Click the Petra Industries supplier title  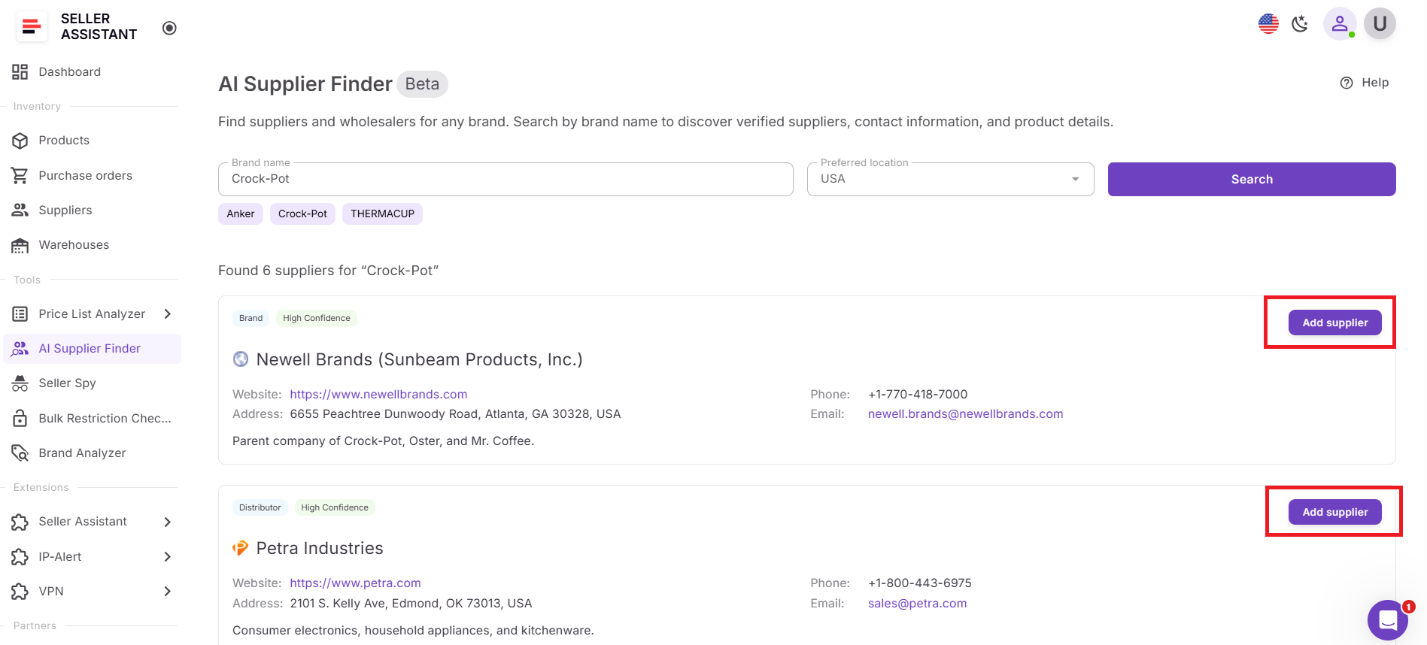[320, 548]
